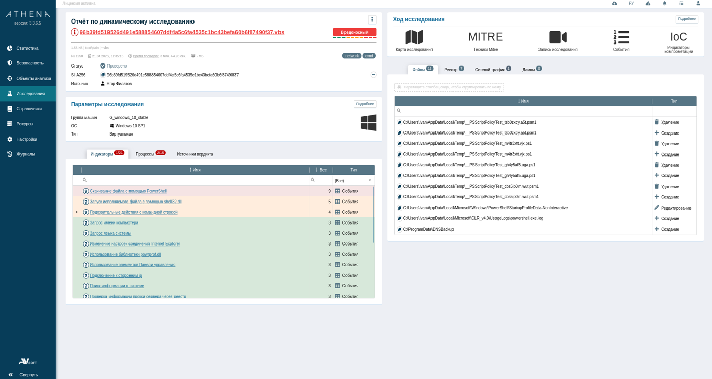Expand the Подозрительные действия с командной строкой row

tap(77, 212)
